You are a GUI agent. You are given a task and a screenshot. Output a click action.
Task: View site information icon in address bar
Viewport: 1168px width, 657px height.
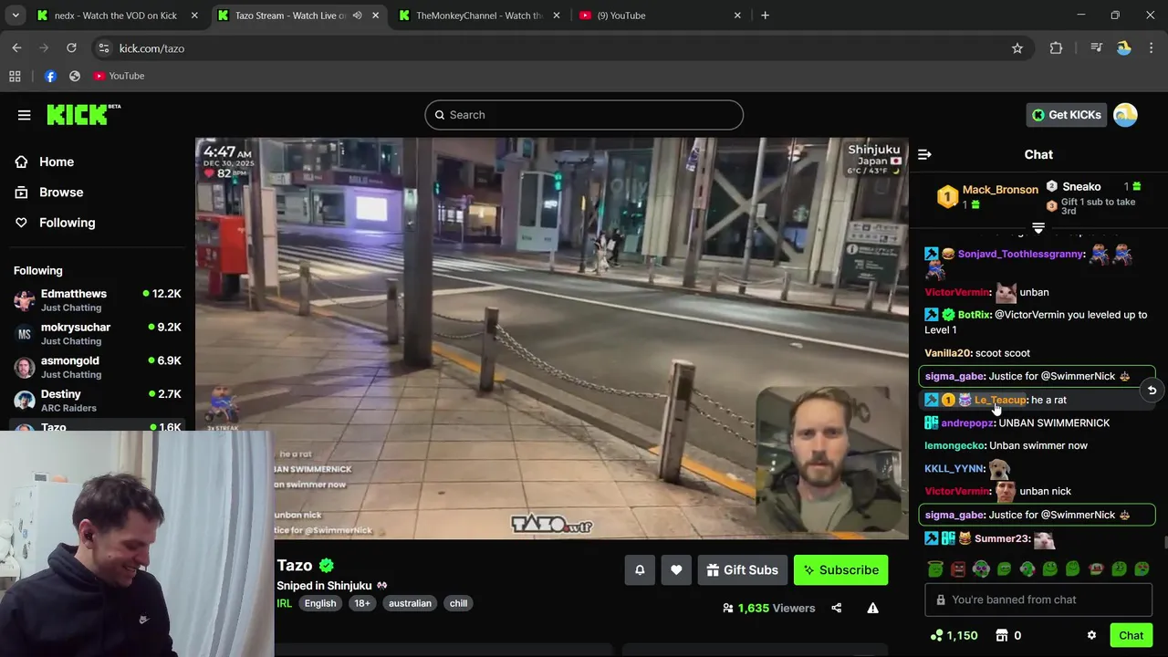tap(103, 48)
